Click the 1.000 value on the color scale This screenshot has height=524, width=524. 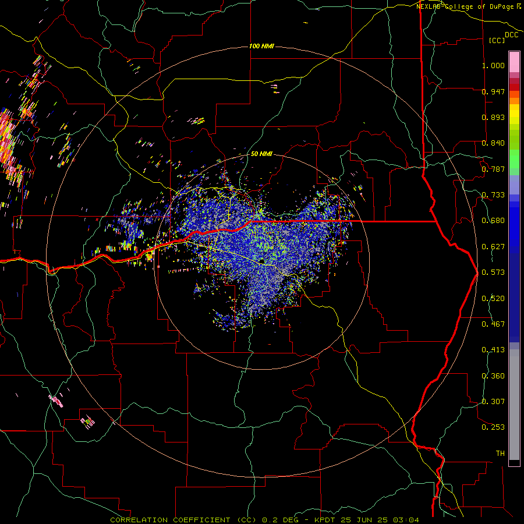(493, 65)
